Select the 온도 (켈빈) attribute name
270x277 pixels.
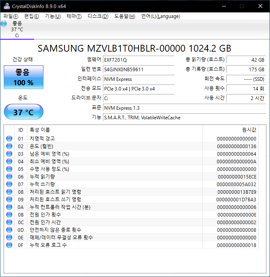41,146
